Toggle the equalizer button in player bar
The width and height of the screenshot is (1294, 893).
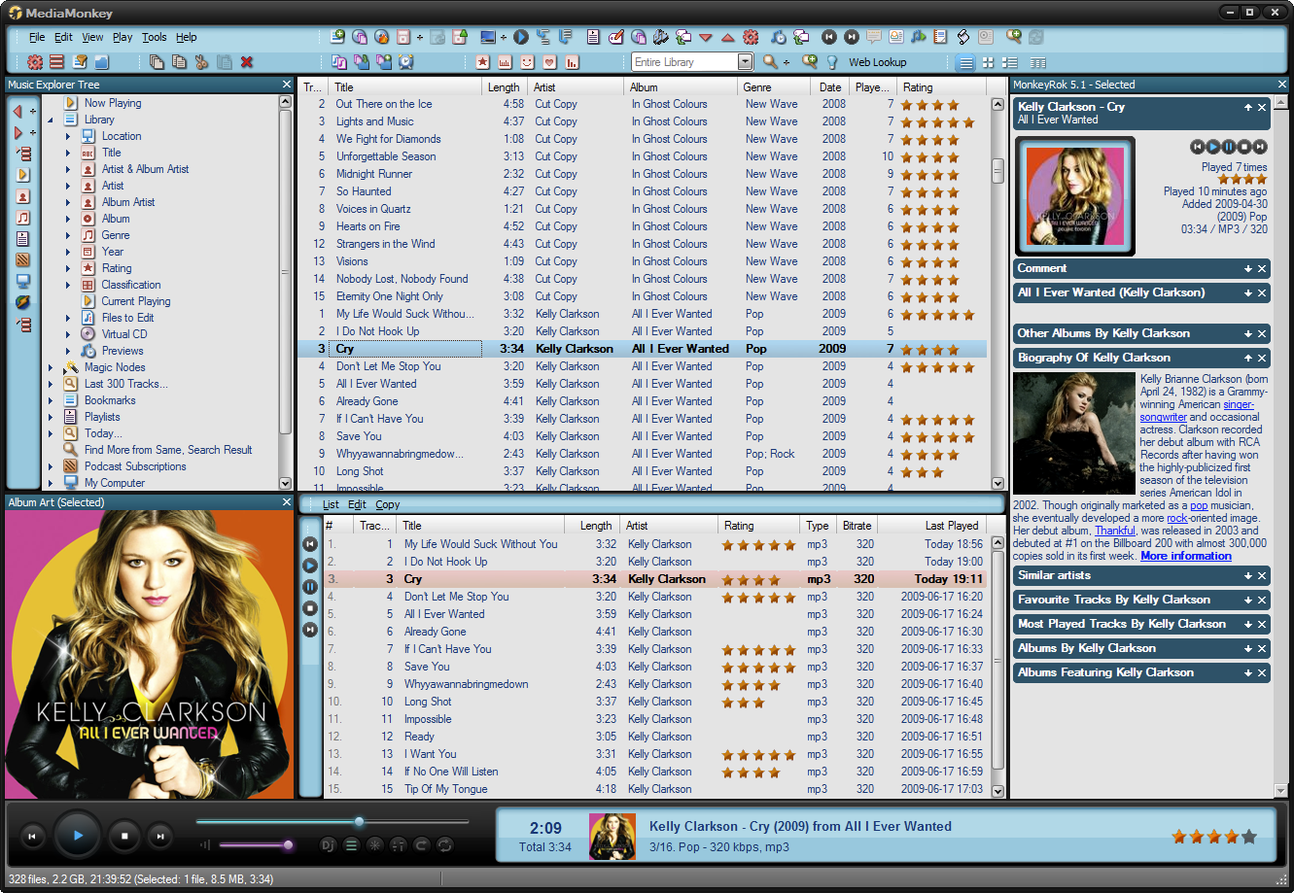pyautogui.click(x=399, y=845)
